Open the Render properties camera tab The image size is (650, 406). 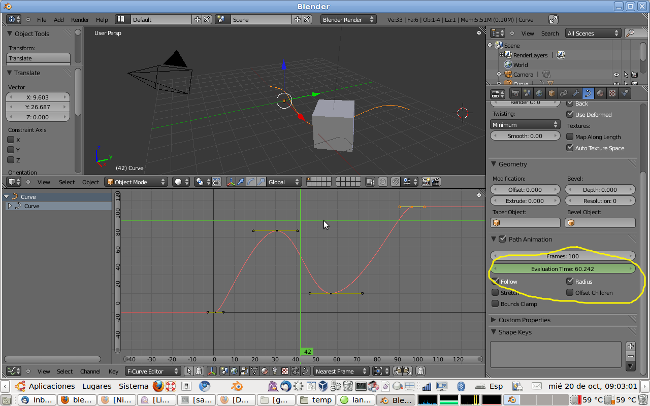(515, 93)
